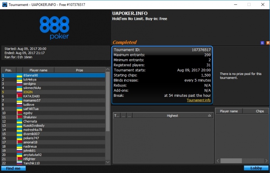Open the Tournament info link
The height and width of the screenshot is (173, 270).
point(199,100)
